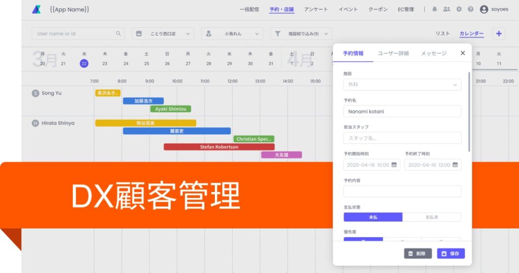Click the panel's vertical scrollbar
Screen dimensions: 519x273
coord(469,112)
